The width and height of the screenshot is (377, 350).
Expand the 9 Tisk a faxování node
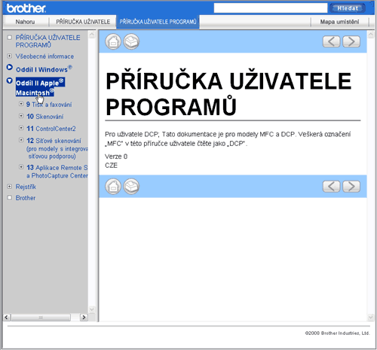click(21, 104)
